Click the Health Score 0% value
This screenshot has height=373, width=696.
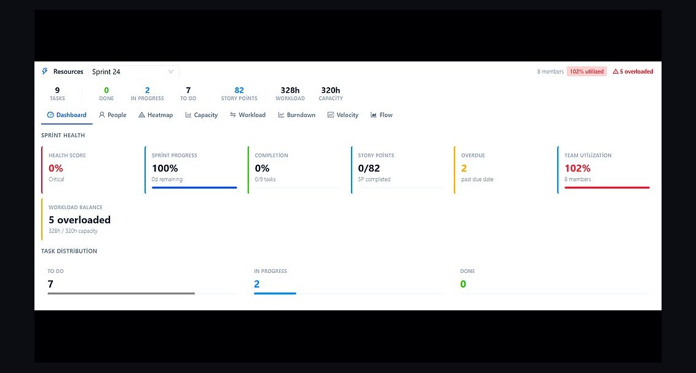click(x=56, y=168)
